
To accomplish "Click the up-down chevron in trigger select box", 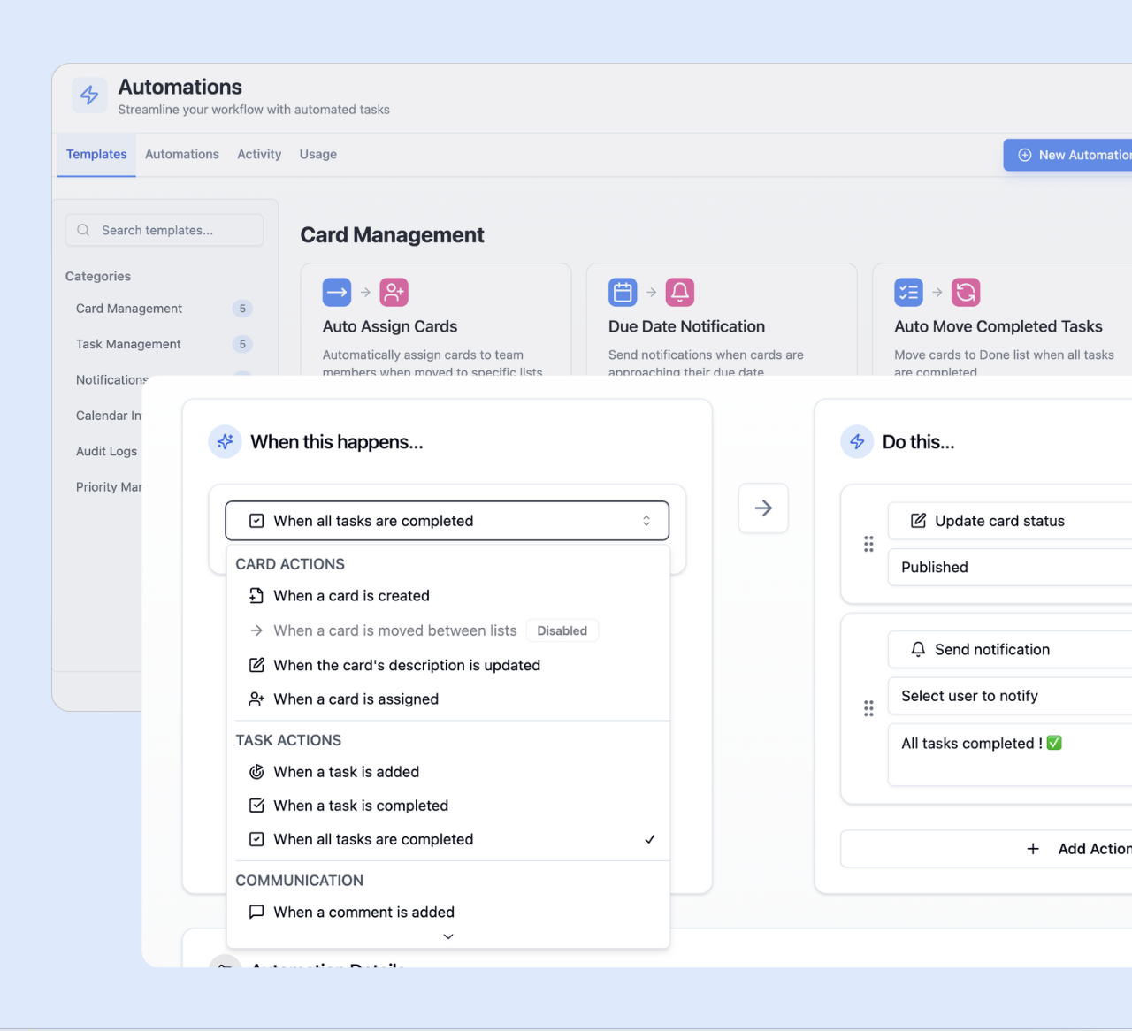I will point(646,521).
